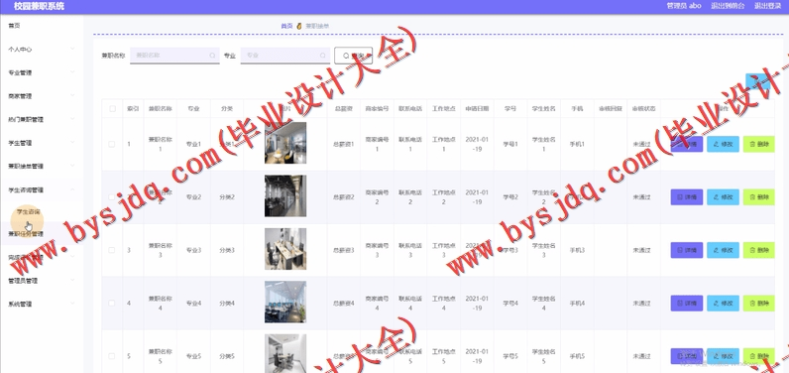Click 学号2 cell in row 2
This screenshot has width=789, height=373.
(510, 197)
